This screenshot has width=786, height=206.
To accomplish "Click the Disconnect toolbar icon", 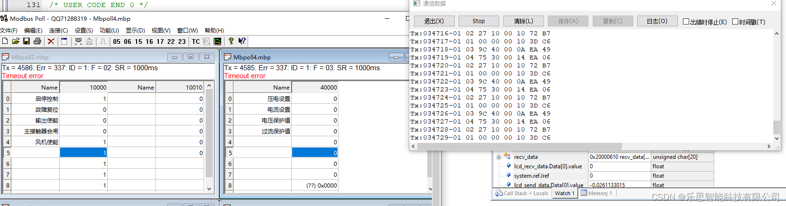I will (x=89, y=41).
